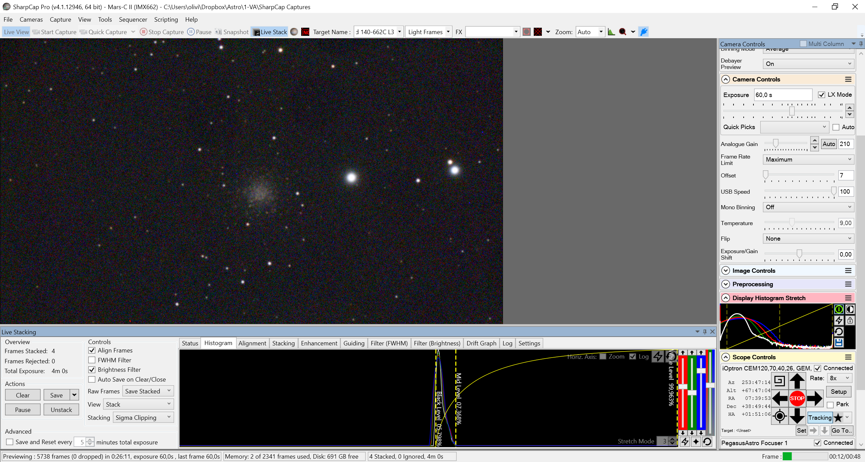The image size is (865, 462).
Task: Click the green histogram icon in toolbar
Action: click(611, 32)
